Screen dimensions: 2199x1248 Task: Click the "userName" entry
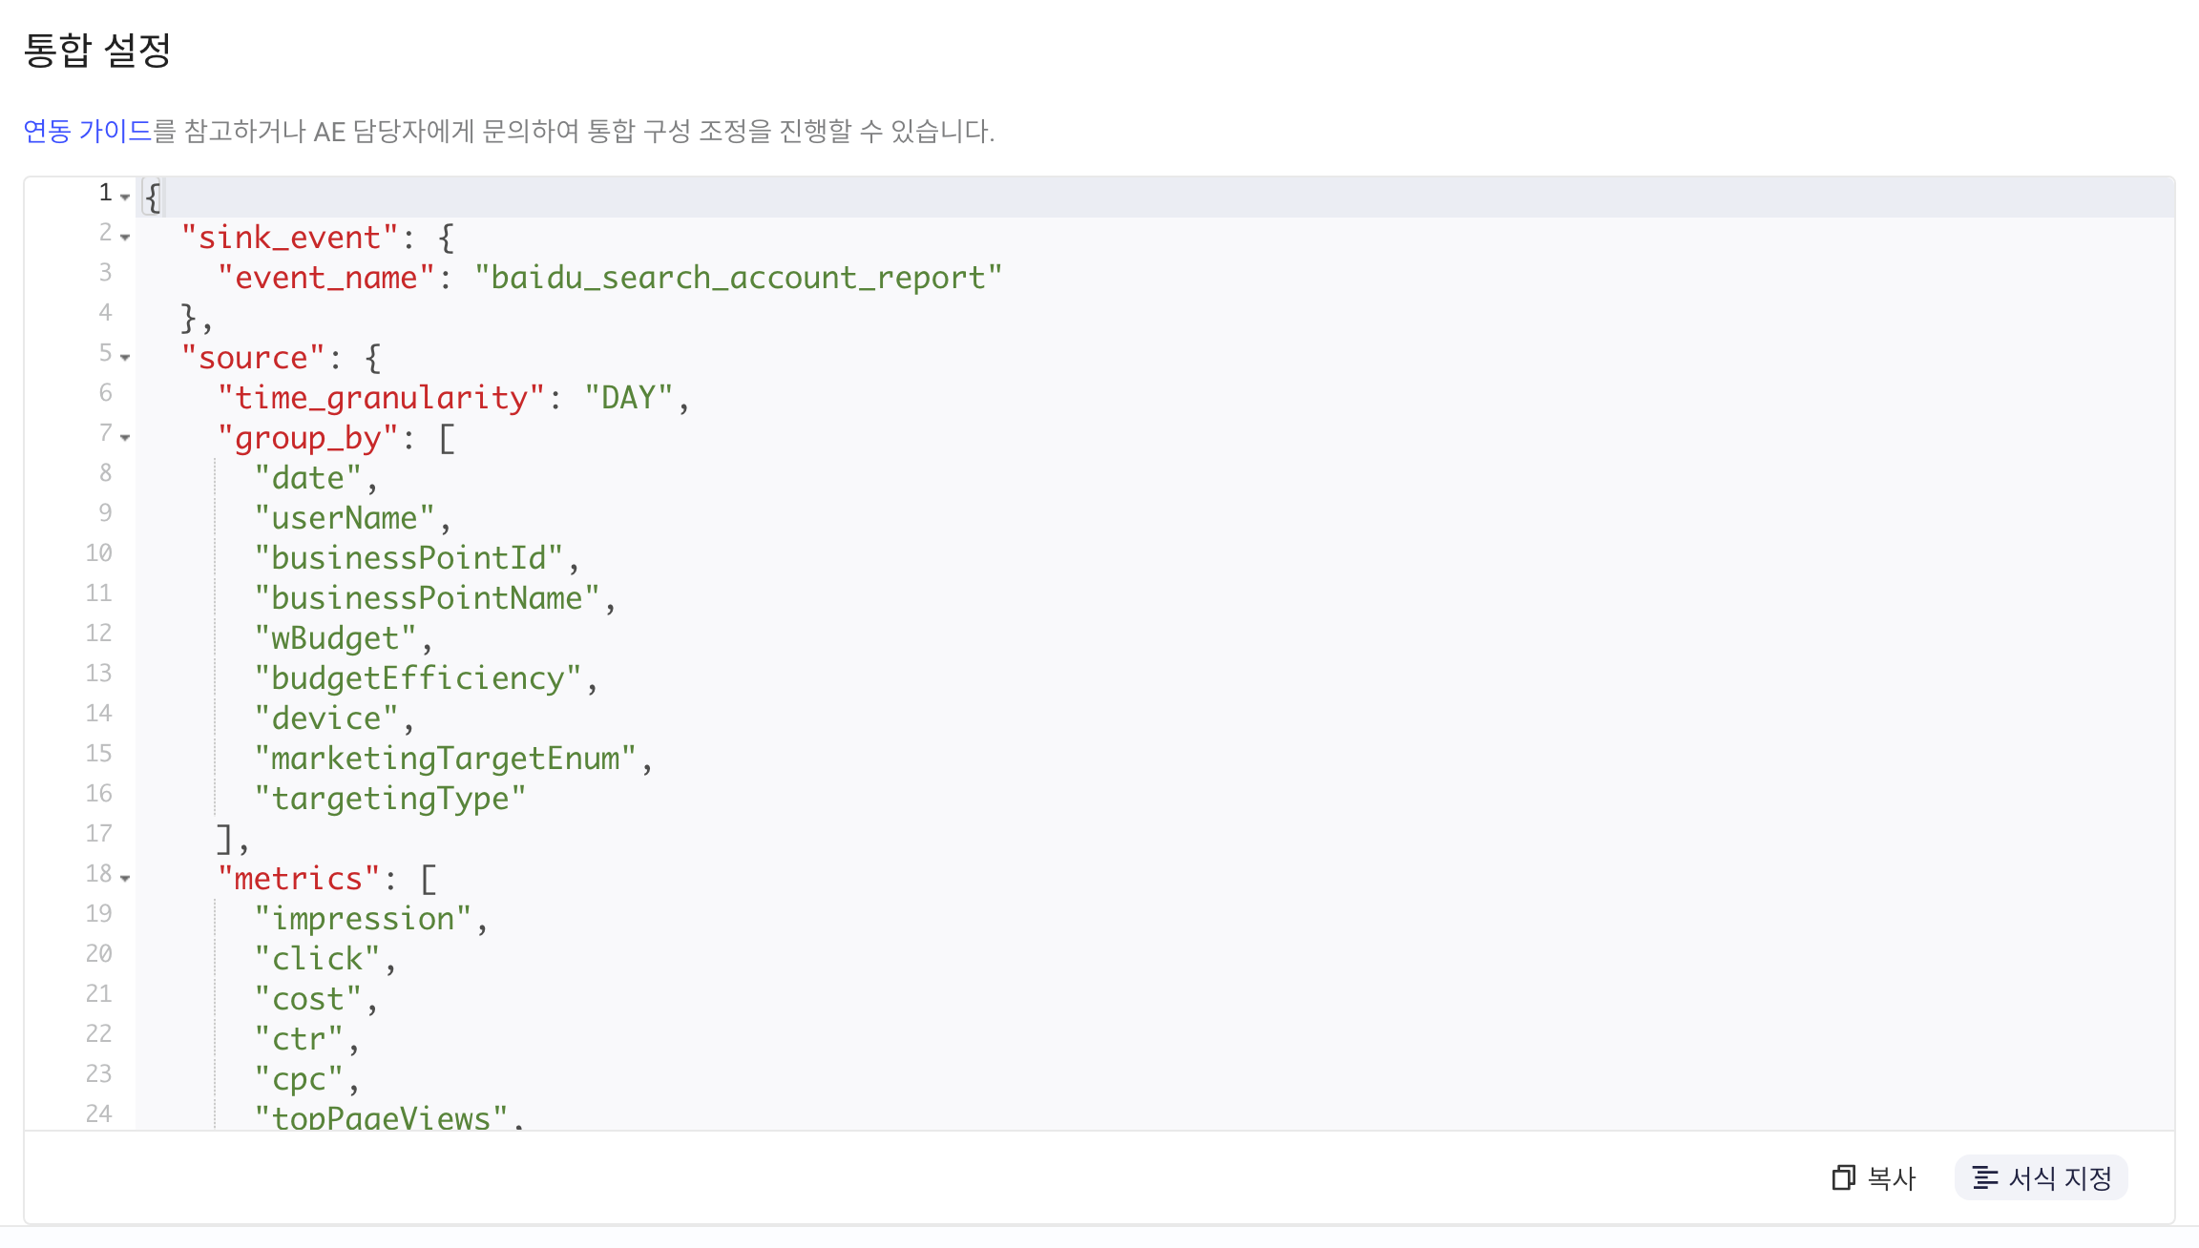pyautogui.click(x=345, y=518)
